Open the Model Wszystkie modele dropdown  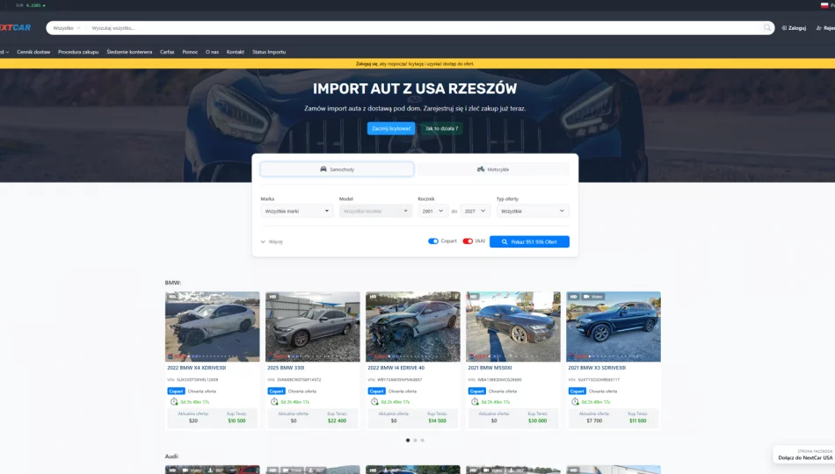[375, 212]
